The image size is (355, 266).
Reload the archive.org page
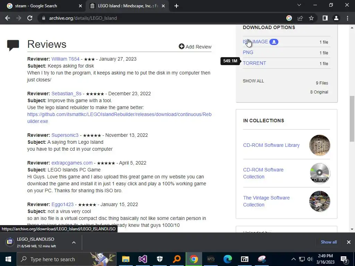(30, 18)
